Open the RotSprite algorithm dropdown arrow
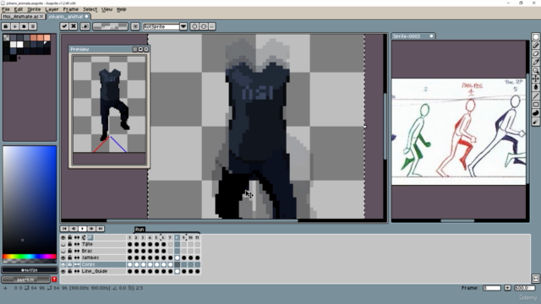 coord(183,26)
